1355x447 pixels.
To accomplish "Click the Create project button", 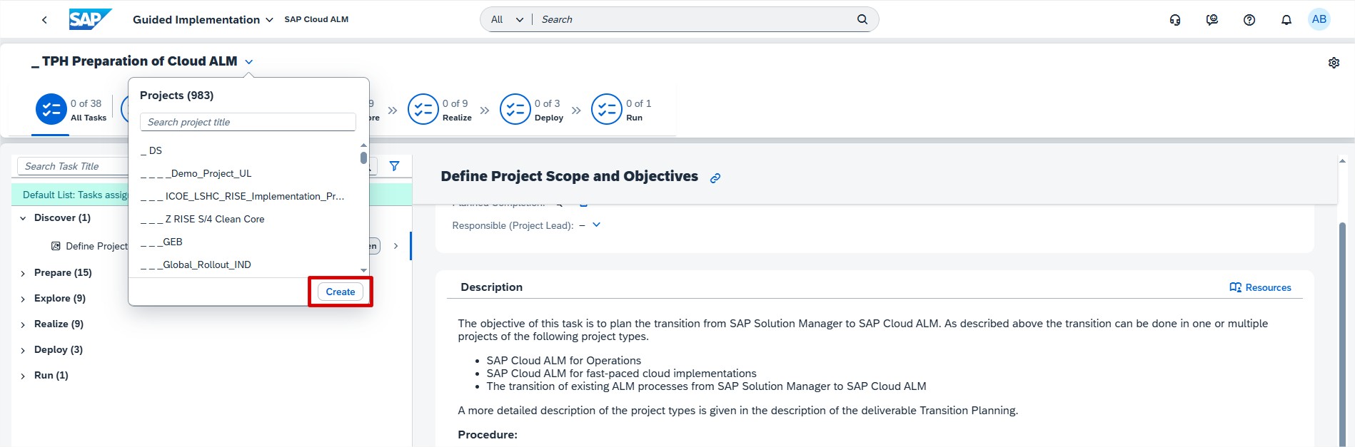I will click(341, 292).
